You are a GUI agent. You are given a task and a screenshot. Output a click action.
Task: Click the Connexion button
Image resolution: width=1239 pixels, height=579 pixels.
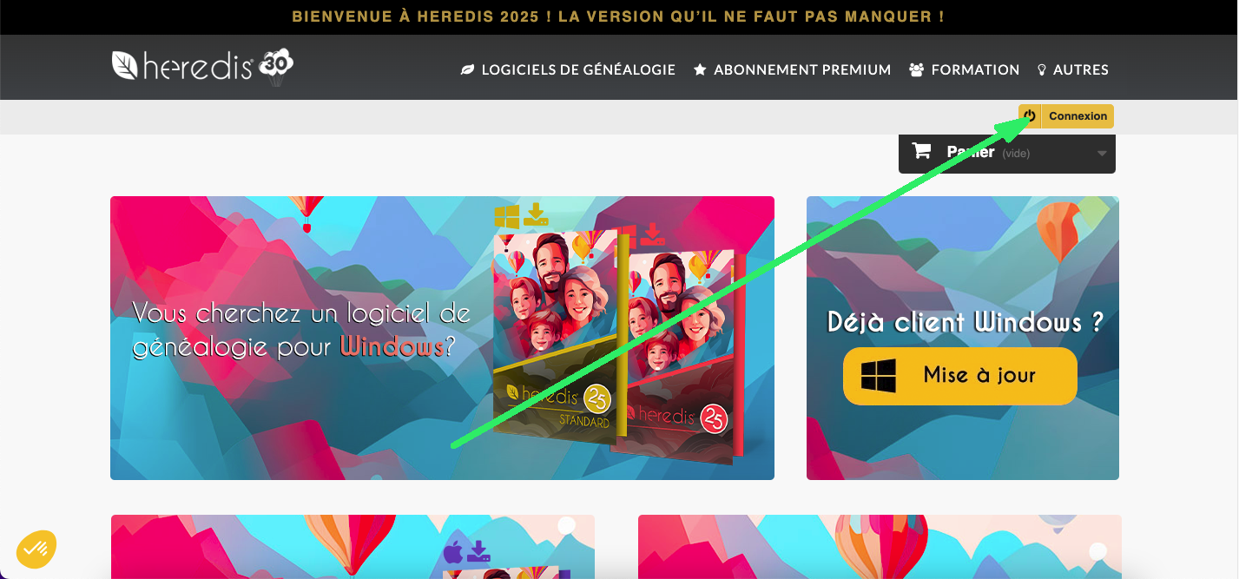point(1066,116)
